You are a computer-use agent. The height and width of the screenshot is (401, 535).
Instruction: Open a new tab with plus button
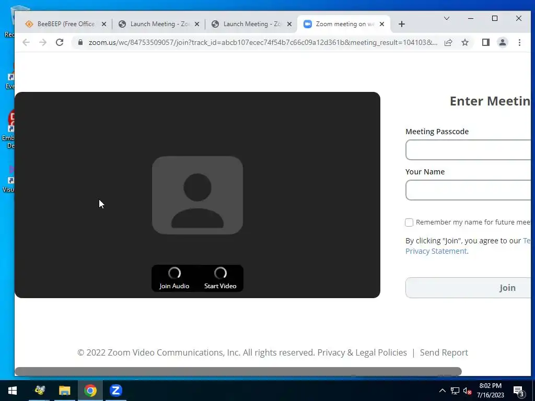(x=402, y=24)
